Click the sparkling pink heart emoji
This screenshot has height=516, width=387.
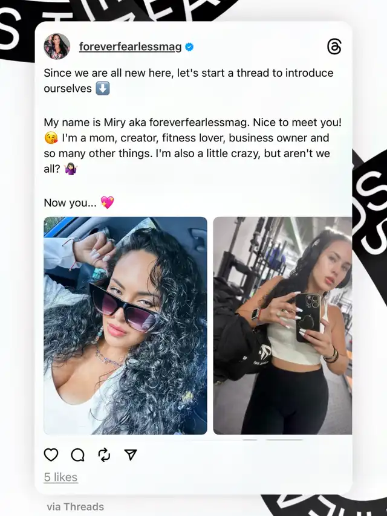click(x=107, y=202)
